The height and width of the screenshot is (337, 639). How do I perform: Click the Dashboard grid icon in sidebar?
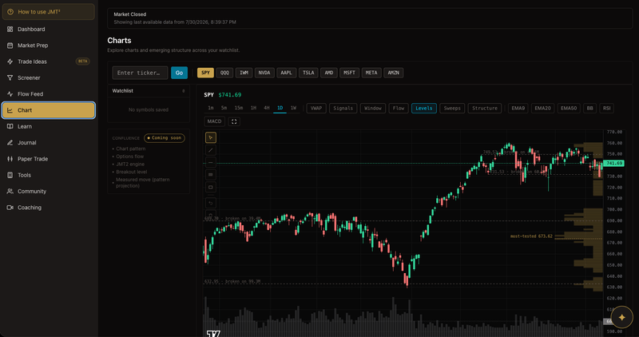tap(10, 30)
